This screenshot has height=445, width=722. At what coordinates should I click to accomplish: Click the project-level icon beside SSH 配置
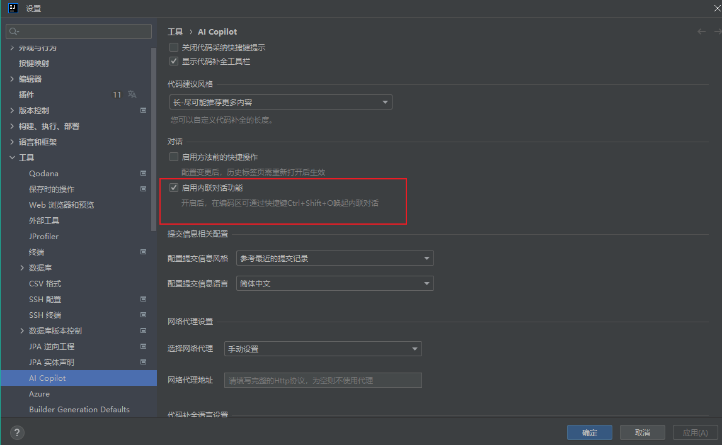(143, 299)
